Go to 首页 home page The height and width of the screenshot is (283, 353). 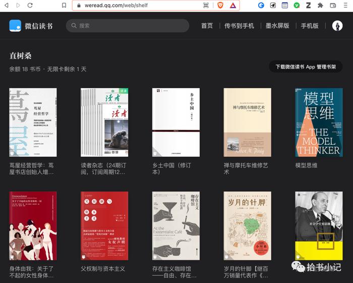point(207,26)
